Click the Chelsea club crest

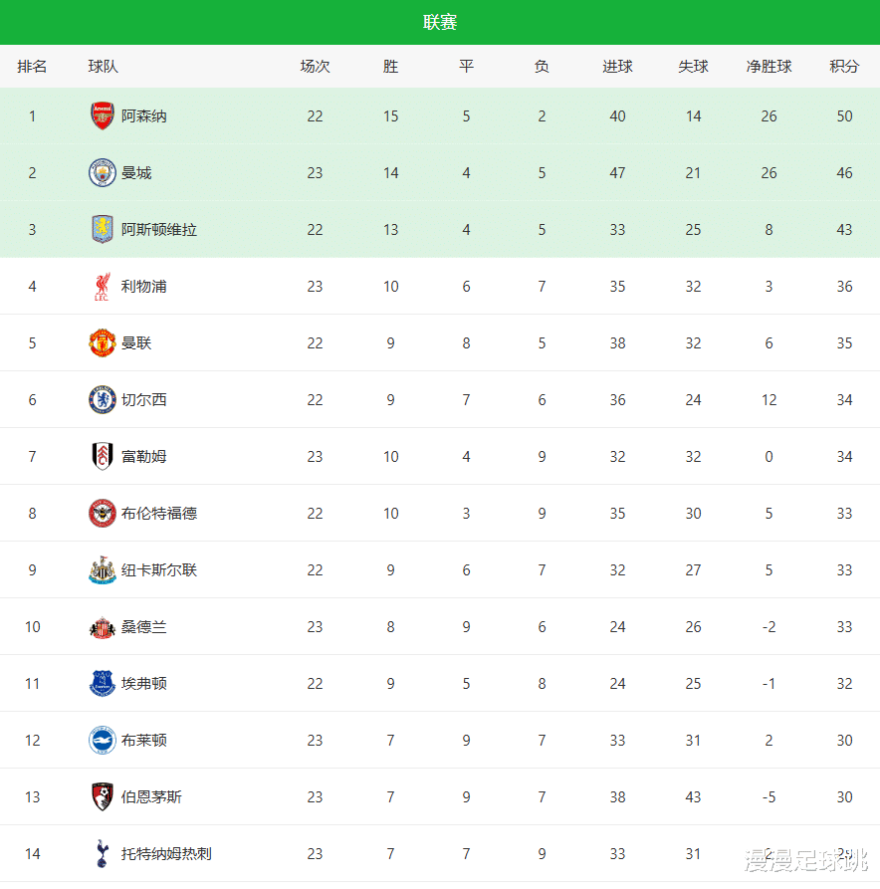tap(102, 400)
